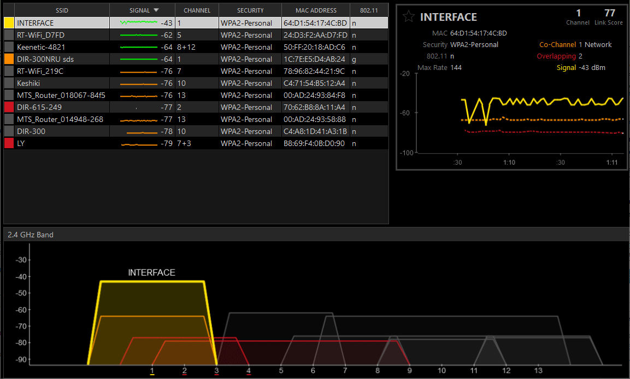Sort the list by SSID column header

point(62,10)
